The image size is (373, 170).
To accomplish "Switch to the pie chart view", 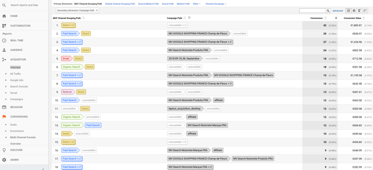I will [x=354, y=11].
